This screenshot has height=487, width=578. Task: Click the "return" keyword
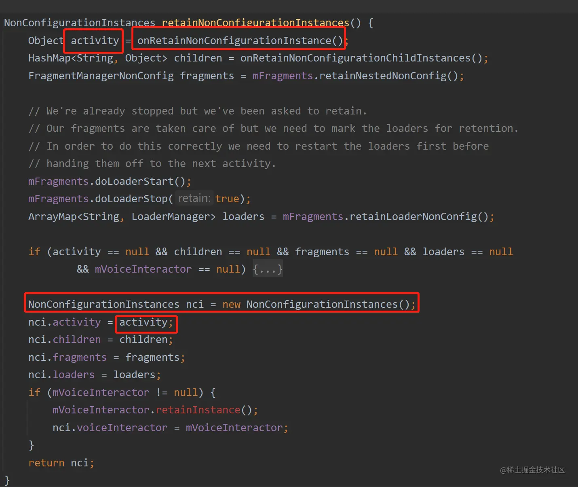click(46, 463)
